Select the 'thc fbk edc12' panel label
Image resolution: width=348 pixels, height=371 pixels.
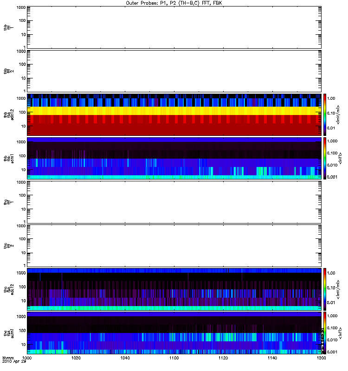point(8,289)
